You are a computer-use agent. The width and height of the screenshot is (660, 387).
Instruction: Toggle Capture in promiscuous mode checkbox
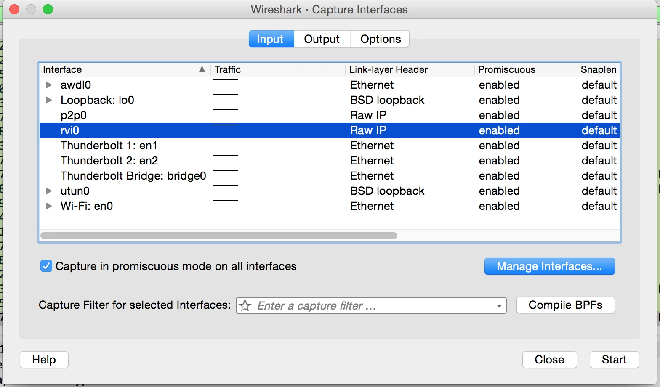click(46, 266)
